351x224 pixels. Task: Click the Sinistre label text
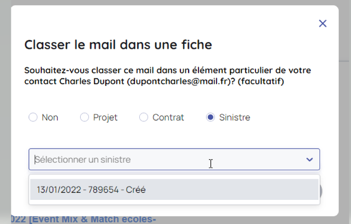click(234, 117)
